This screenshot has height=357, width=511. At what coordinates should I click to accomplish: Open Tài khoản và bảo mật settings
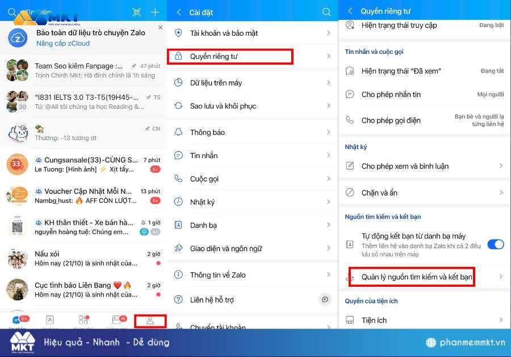tap(252, 33)
